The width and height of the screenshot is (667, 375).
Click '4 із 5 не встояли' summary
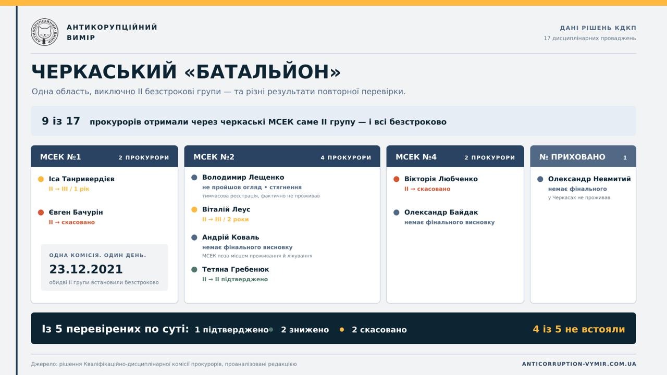click(x=579, y=329)
